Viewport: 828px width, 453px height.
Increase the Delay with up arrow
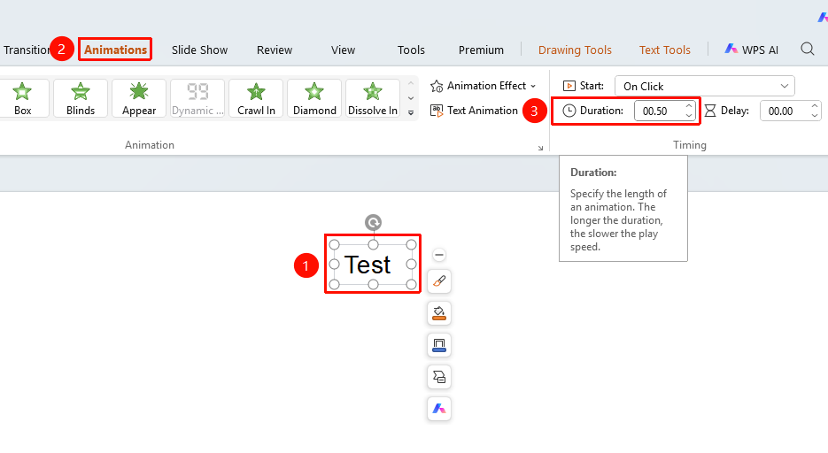(814, 106)
